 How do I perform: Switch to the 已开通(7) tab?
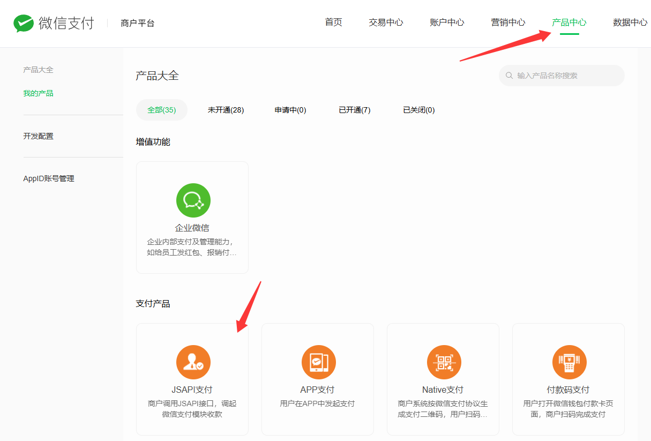354,110
